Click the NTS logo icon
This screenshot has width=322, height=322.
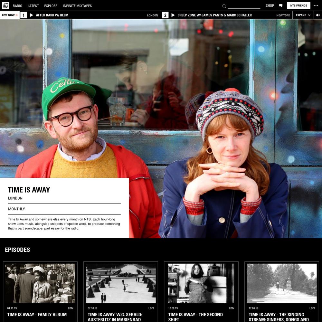tap(5, 5)
